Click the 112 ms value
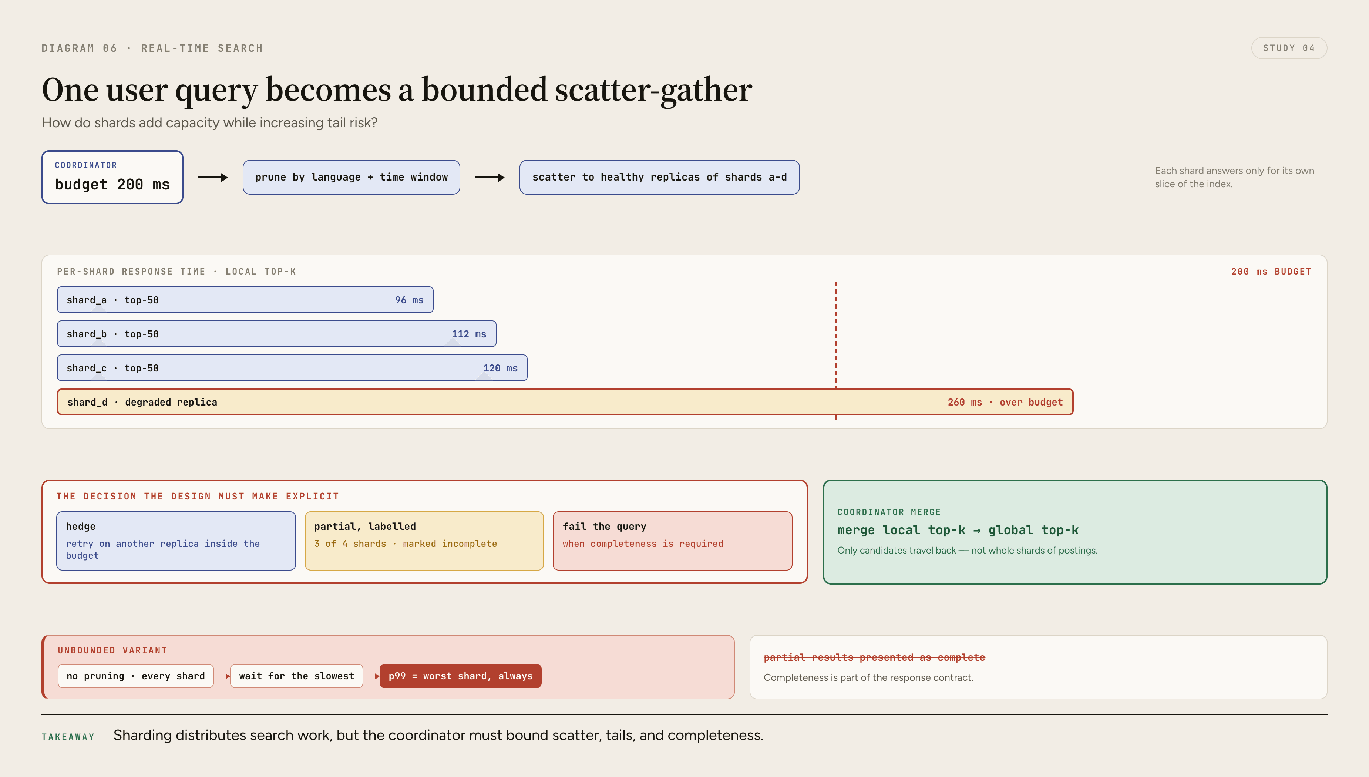This screenshot has width=1369, height=777. pyautogui.click(x=469, y=334)
